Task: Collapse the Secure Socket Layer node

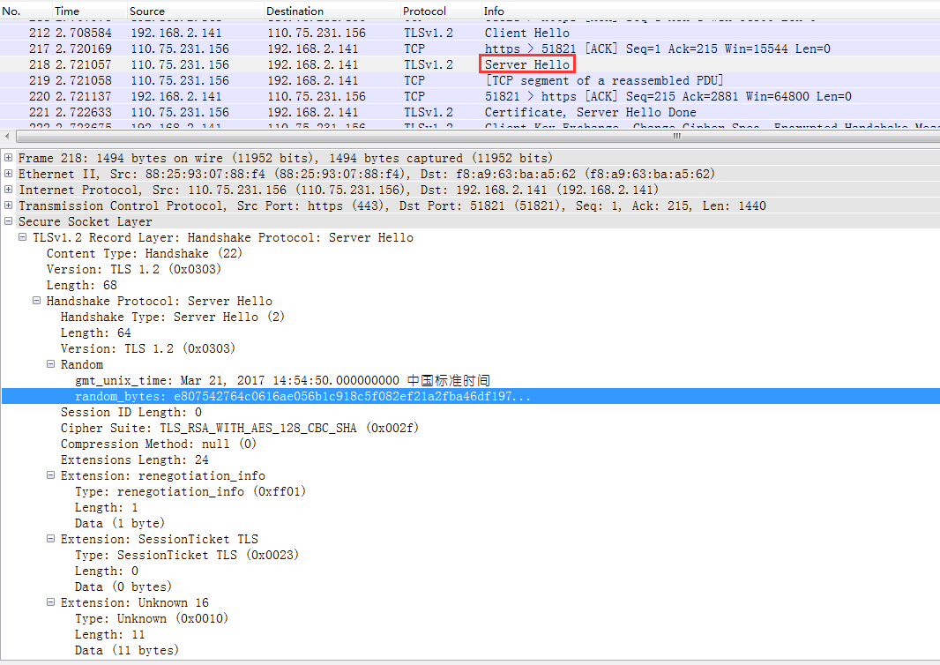Action: [9, 221]
